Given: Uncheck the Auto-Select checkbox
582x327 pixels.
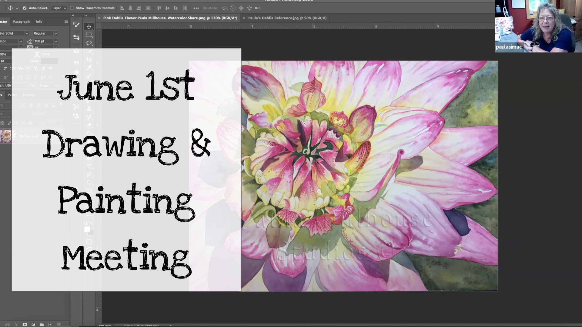Looking at the screenshot, I should (x=25, y=8).
